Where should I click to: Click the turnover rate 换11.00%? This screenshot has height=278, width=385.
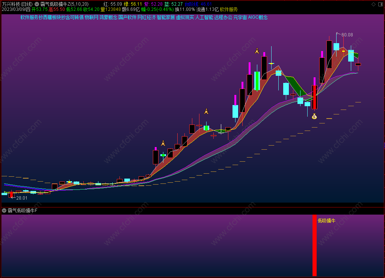(185, 9)
